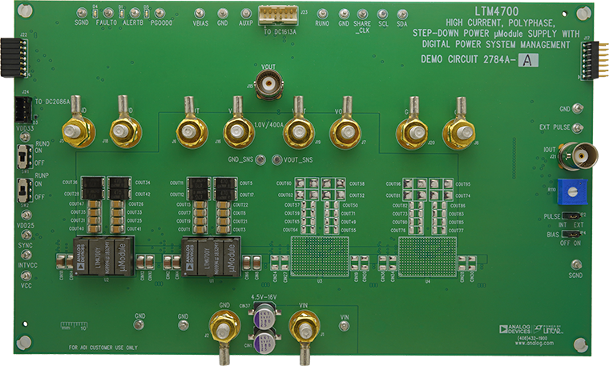Click the VIN turret right of J1
Image resolution: width=609 pixels, height=366 pixels.
click(x=344, y=325)
